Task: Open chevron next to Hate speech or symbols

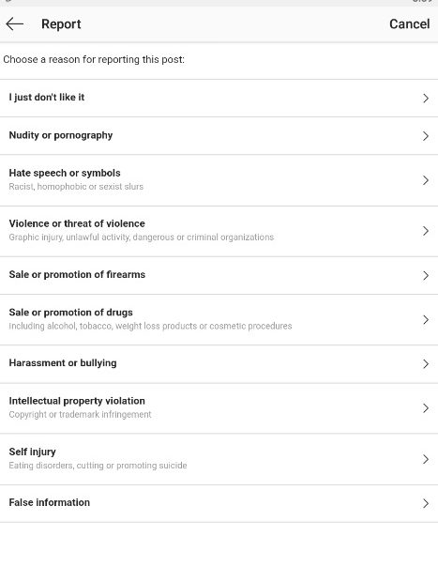Action: [426, 180]
